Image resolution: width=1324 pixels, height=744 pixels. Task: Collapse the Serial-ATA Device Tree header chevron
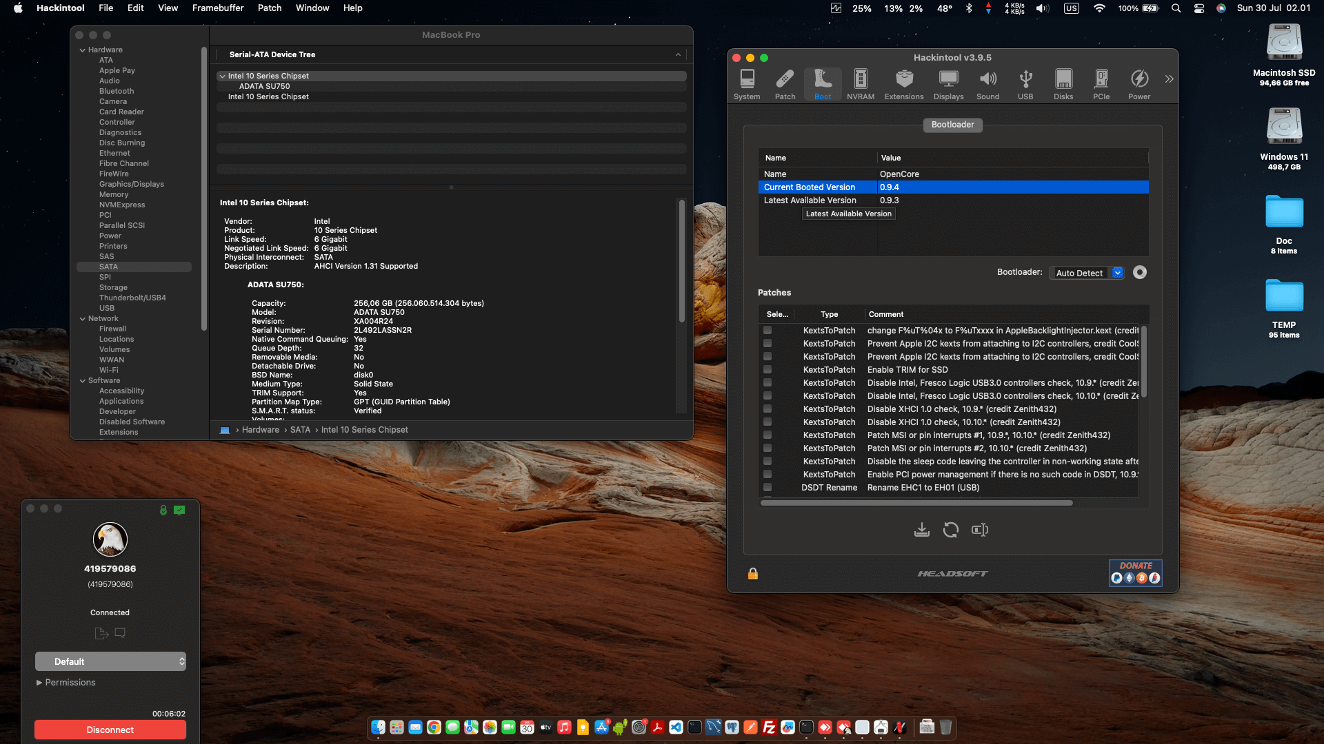point(678,54)
